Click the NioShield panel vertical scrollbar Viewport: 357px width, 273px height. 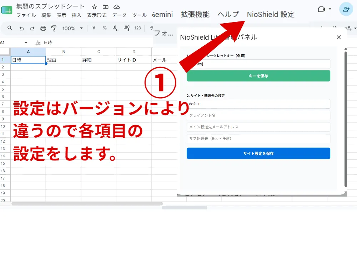(346, 119)
